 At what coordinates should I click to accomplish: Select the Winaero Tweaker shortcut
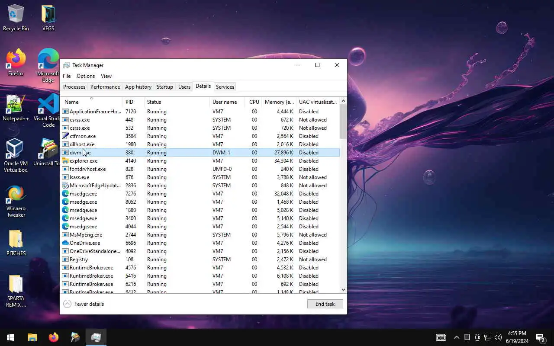coord(16,201)
